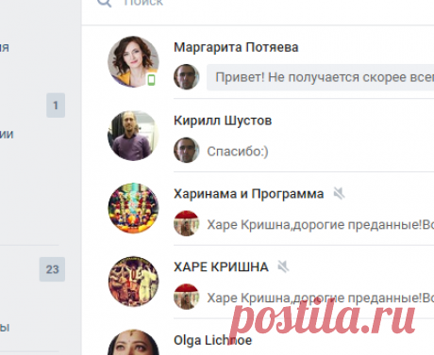
Task: Open chat with Маргарита Потяева
Action: pos(236,47)
